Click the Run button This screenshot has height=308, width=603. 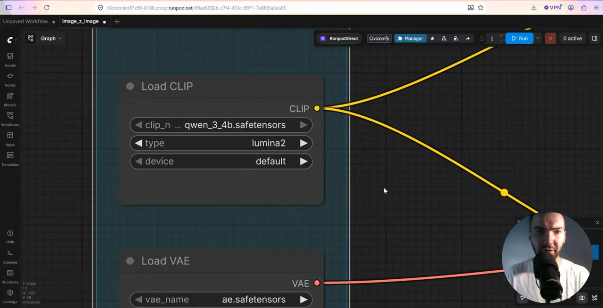520,39
